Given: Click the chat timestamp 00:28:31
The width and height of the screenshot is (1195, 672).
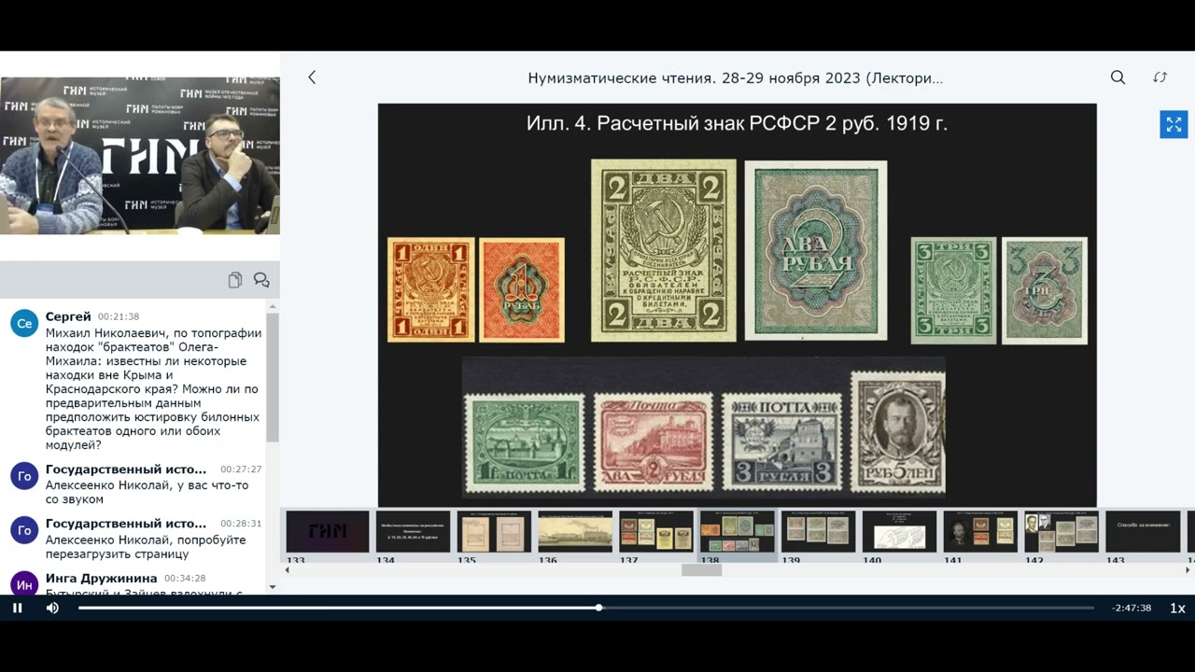Looking at the screenshot, I should (x=241, y=524).
